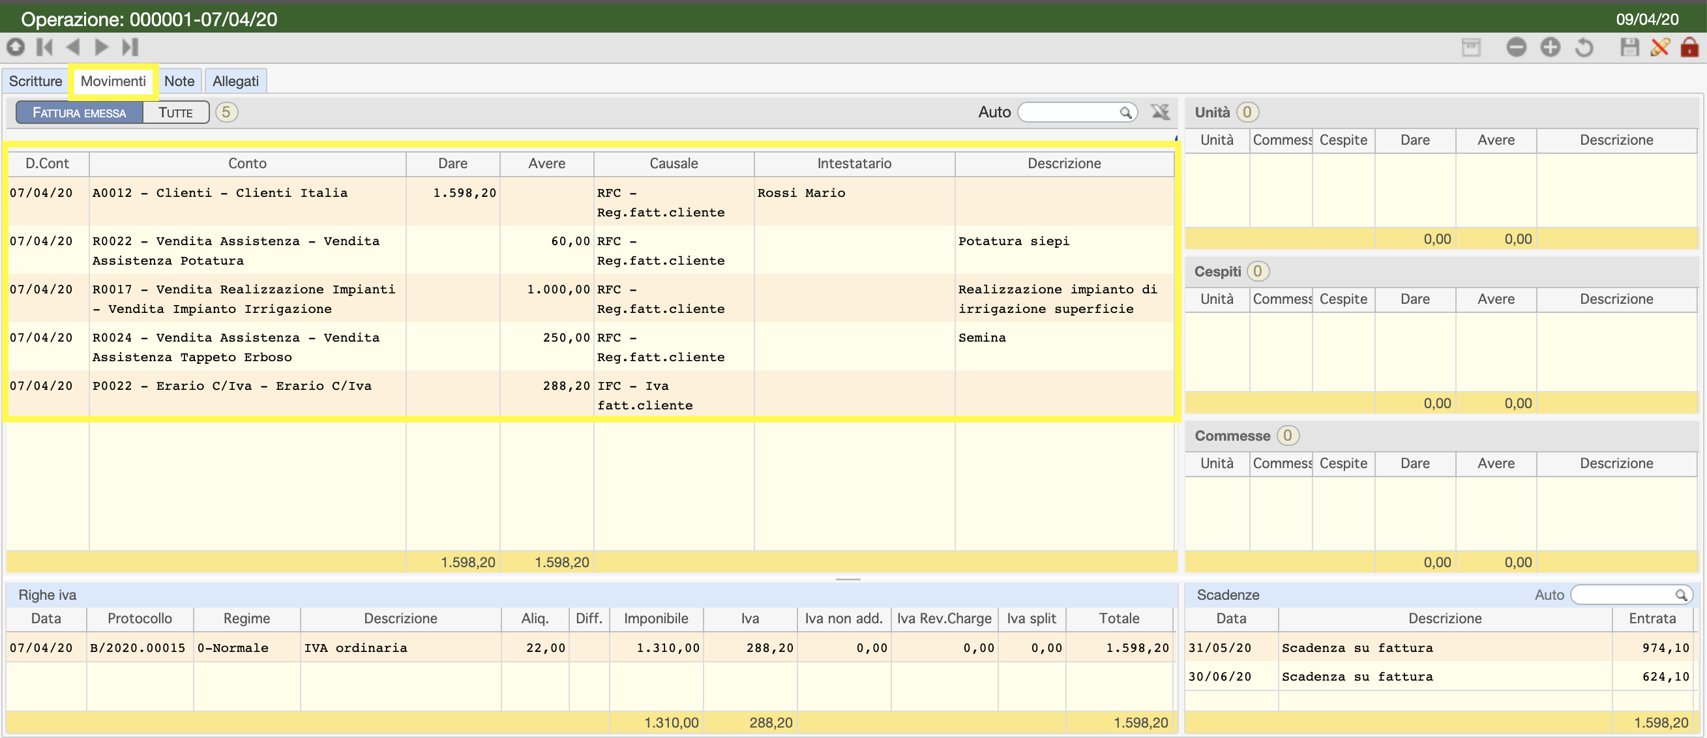Go to the previous record
1707x738 pixels.
tap(73, 47)
